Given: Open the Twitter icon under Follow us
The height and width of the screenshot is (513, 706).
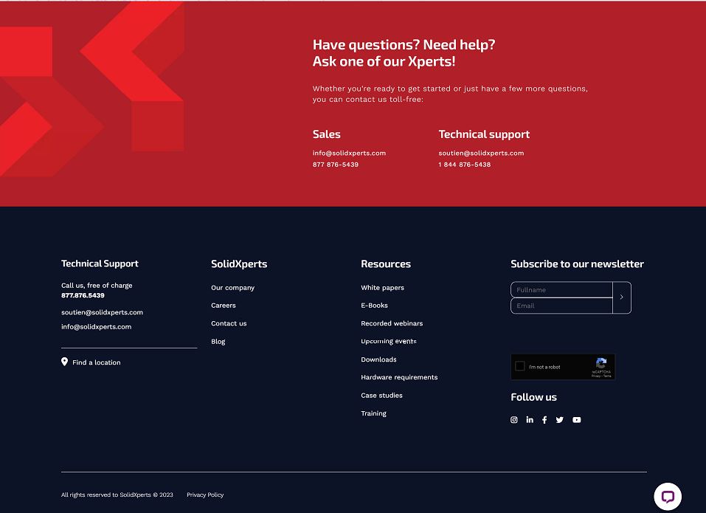Looking at the screenshot, I should [x=560, y=419].
